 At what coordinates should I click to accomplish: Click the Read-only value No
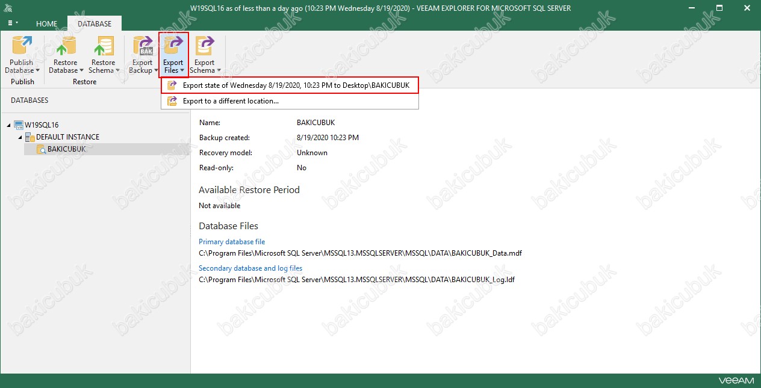[x=302, y=168]
